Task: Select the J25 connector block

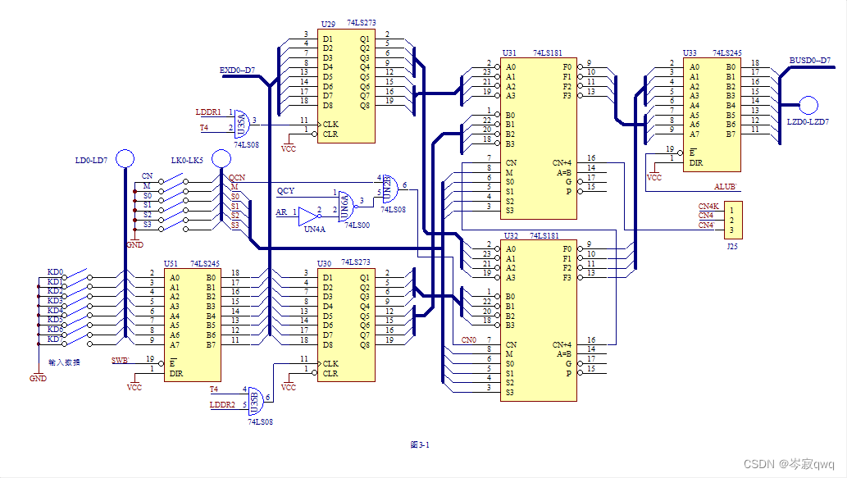Action: click(733, 221)
